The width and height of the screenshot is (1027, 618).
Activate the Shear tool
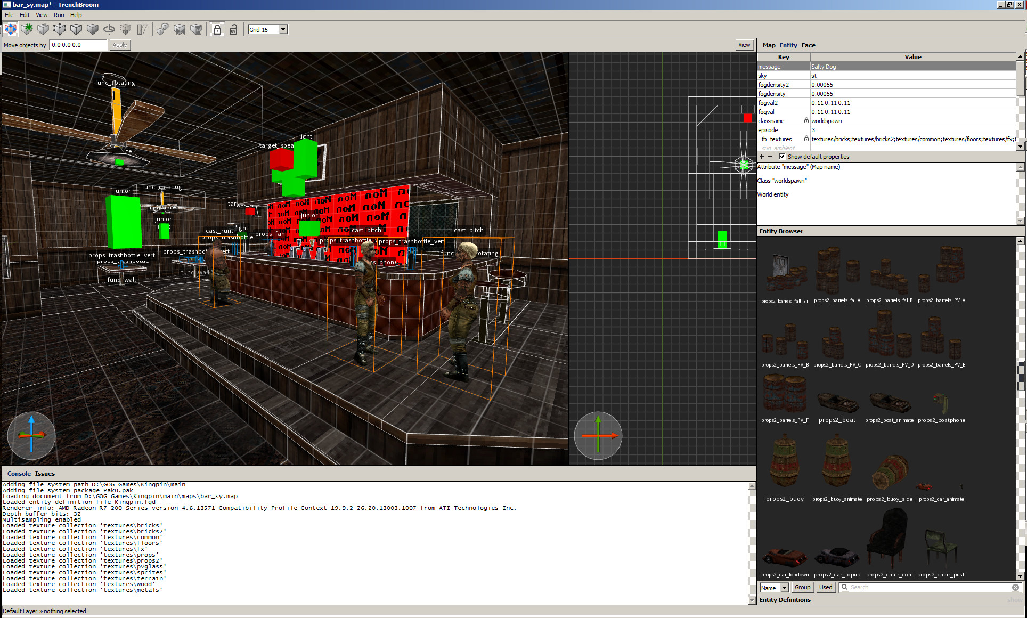(142, 29)
